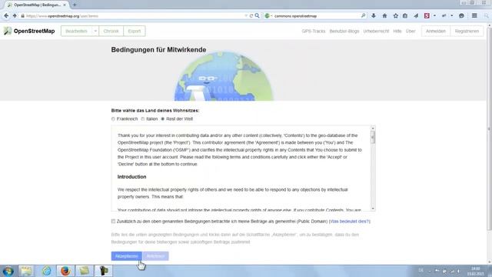Click the OpenStreetMap logo in the header
Image resolution: width=492 pixels, height=277 pixels.
coord(29,31)
